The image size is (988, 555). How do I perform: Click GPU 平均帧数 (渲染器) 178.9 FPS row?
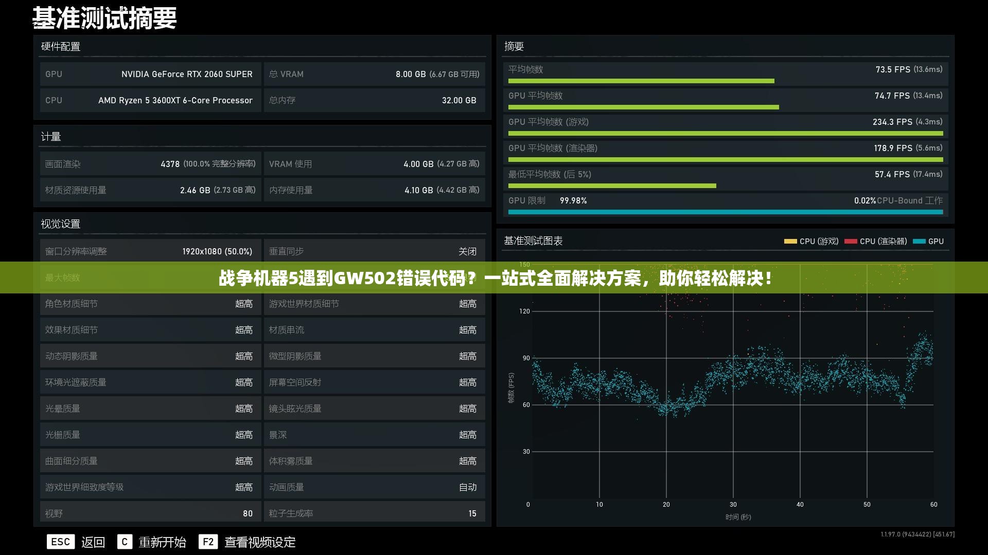coord(726,153)
